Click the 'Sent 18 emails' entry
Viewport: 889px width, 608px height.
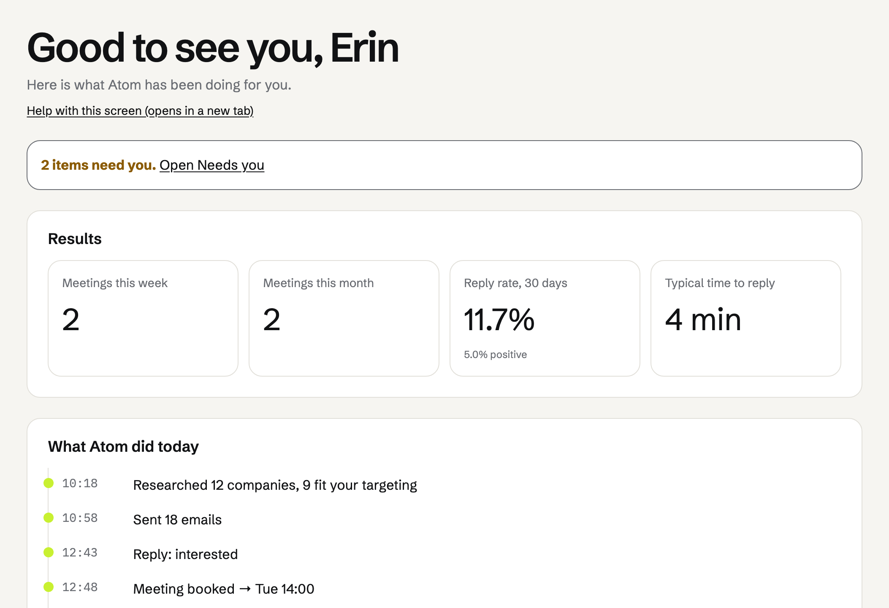click(177, 520)
